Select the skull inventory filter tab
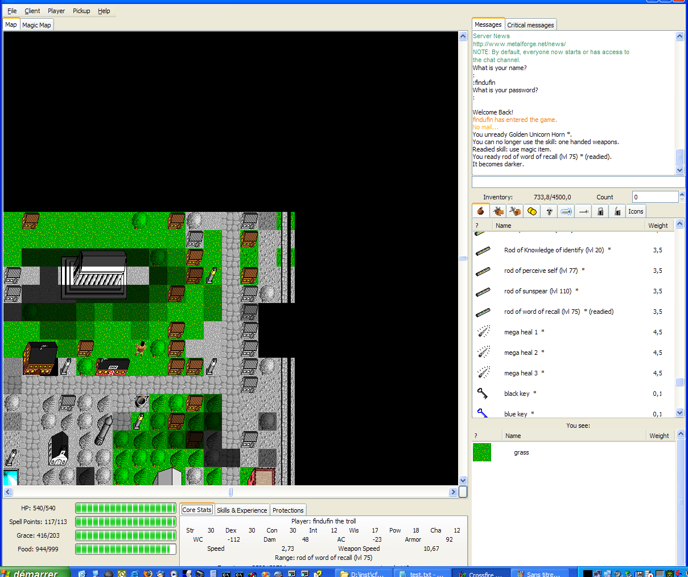 pos(549,211)
